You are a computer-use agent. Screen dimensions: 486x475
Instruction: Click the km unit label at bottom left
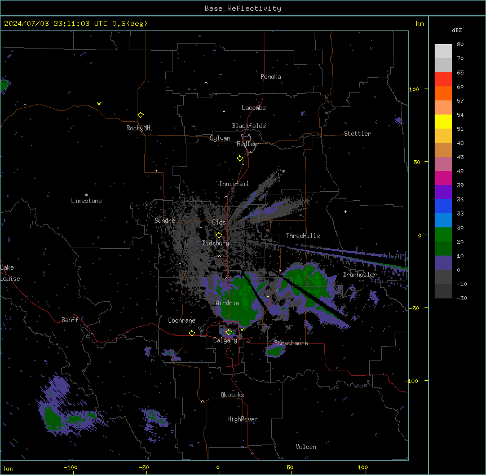8,468
